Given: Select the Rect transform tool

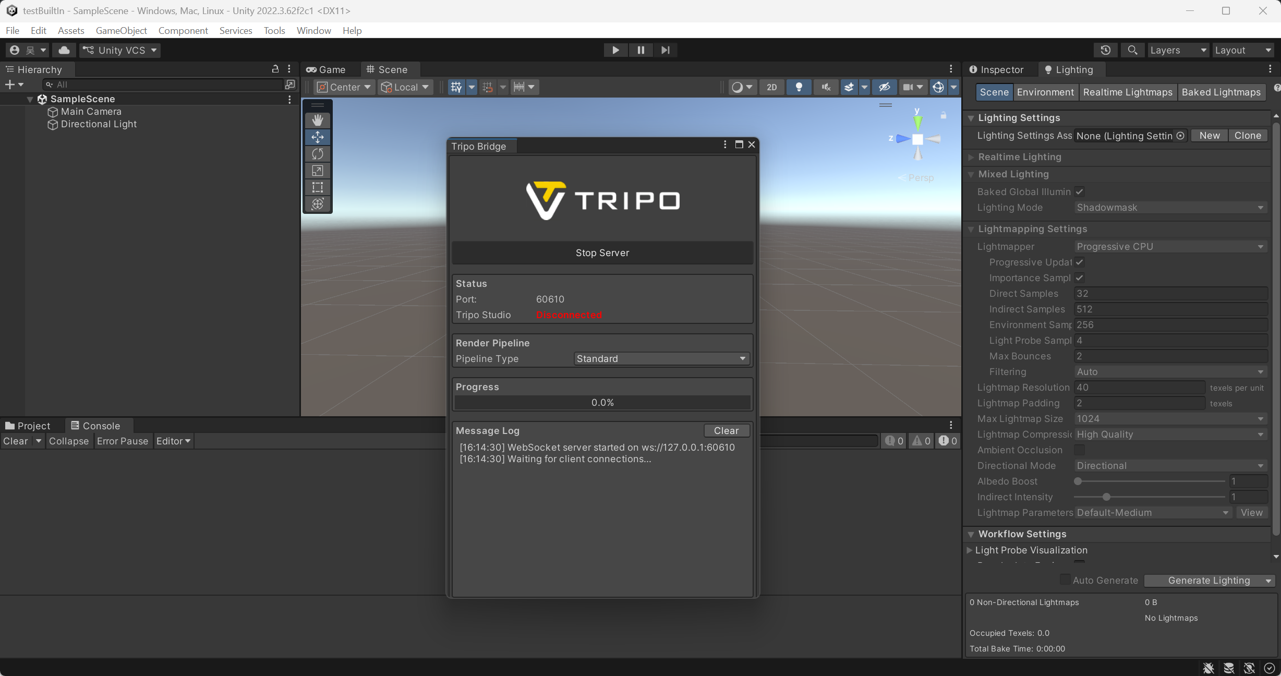Looking at the screenshot, I should (x=318, y=187).
